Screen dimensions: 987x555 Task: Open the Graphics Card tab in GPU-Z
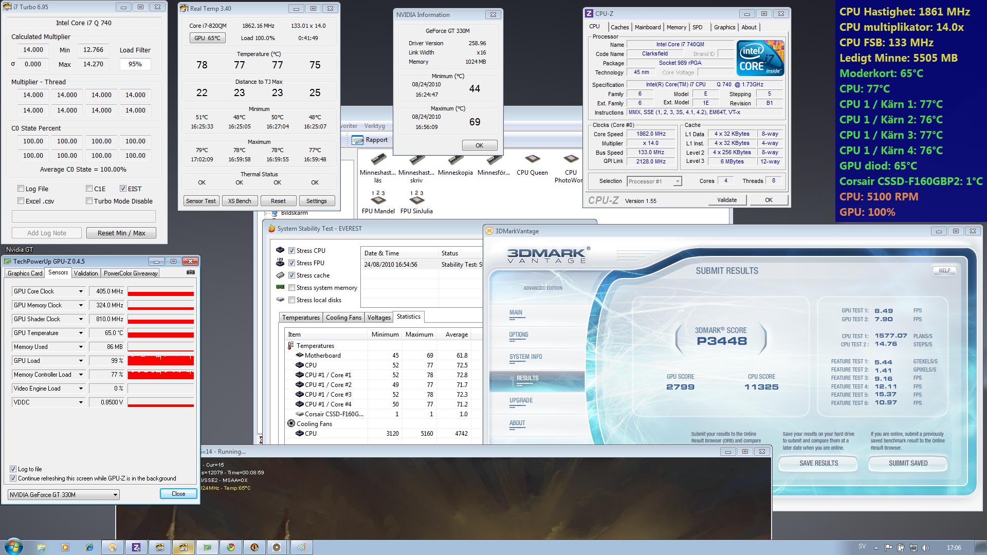25,273
